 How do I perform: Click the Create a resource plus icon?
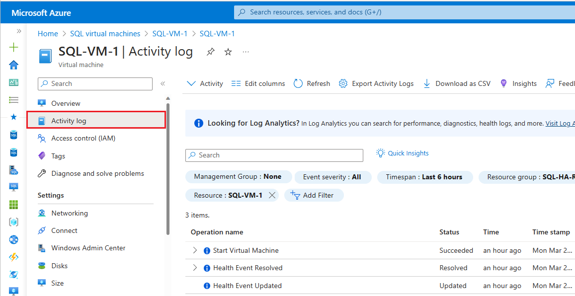coord(13,48)
